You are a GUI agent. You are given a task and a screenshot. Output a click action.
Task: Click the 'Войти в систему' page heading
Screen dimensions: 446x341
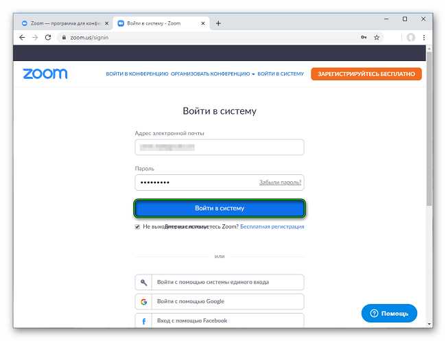pyautogui.click(x=220, y=111)
